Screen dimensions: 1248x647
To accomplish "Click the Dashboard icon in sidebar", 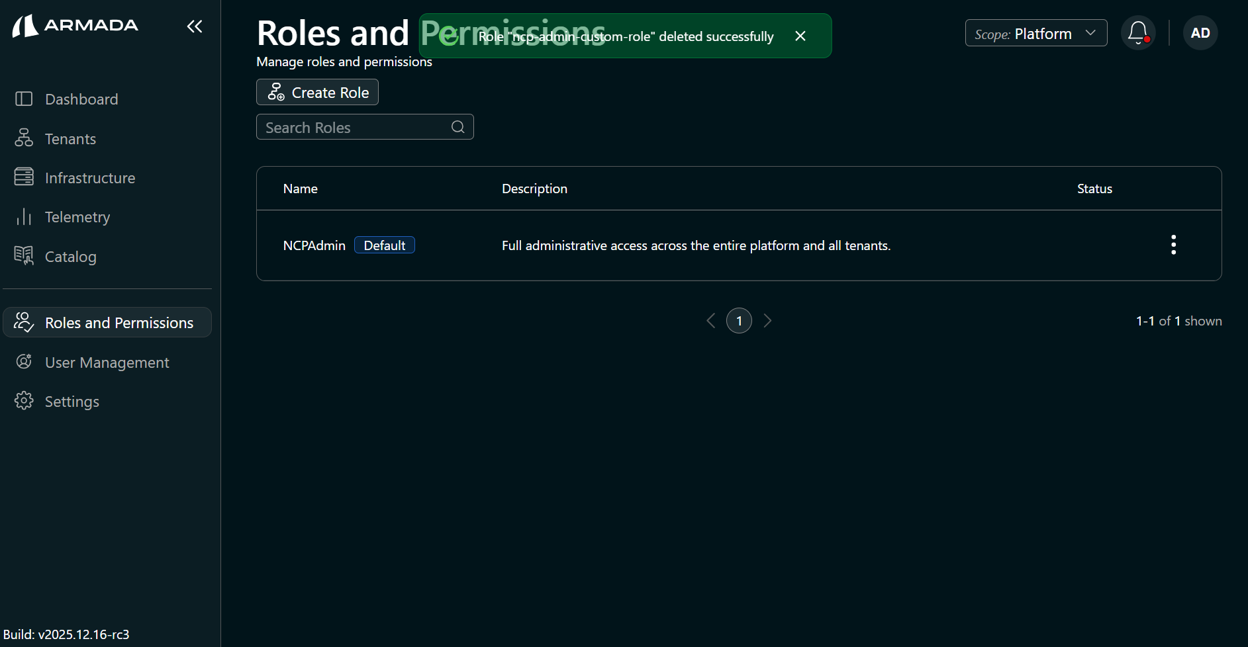I will 24,99.
